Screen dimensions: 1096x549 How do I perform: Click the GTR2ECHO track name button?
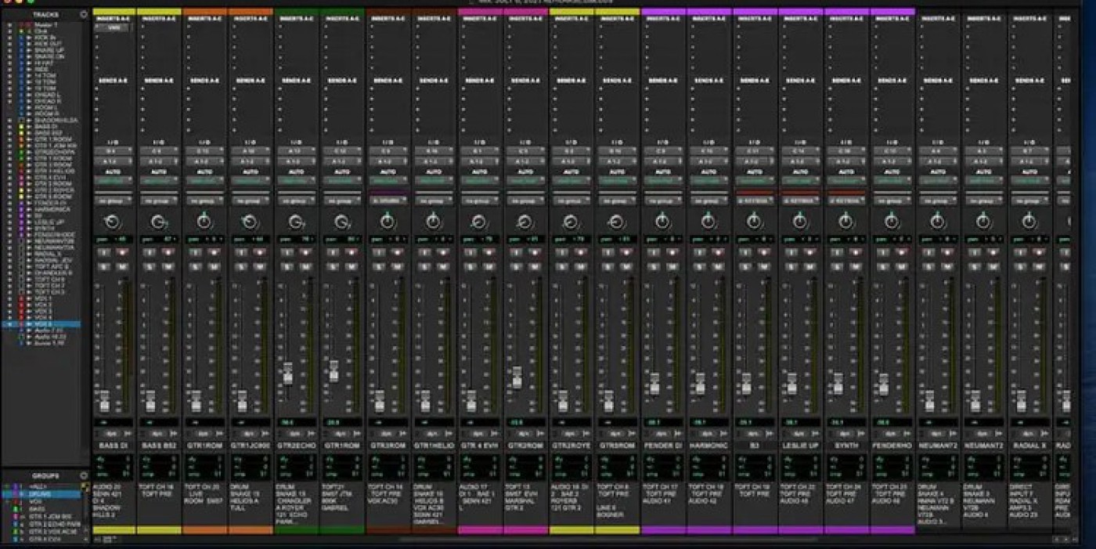296,446
